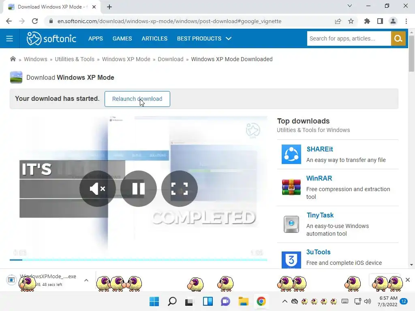The image size is (415, 311).
Task: Pause the video playback
Action: coord(139,189)
